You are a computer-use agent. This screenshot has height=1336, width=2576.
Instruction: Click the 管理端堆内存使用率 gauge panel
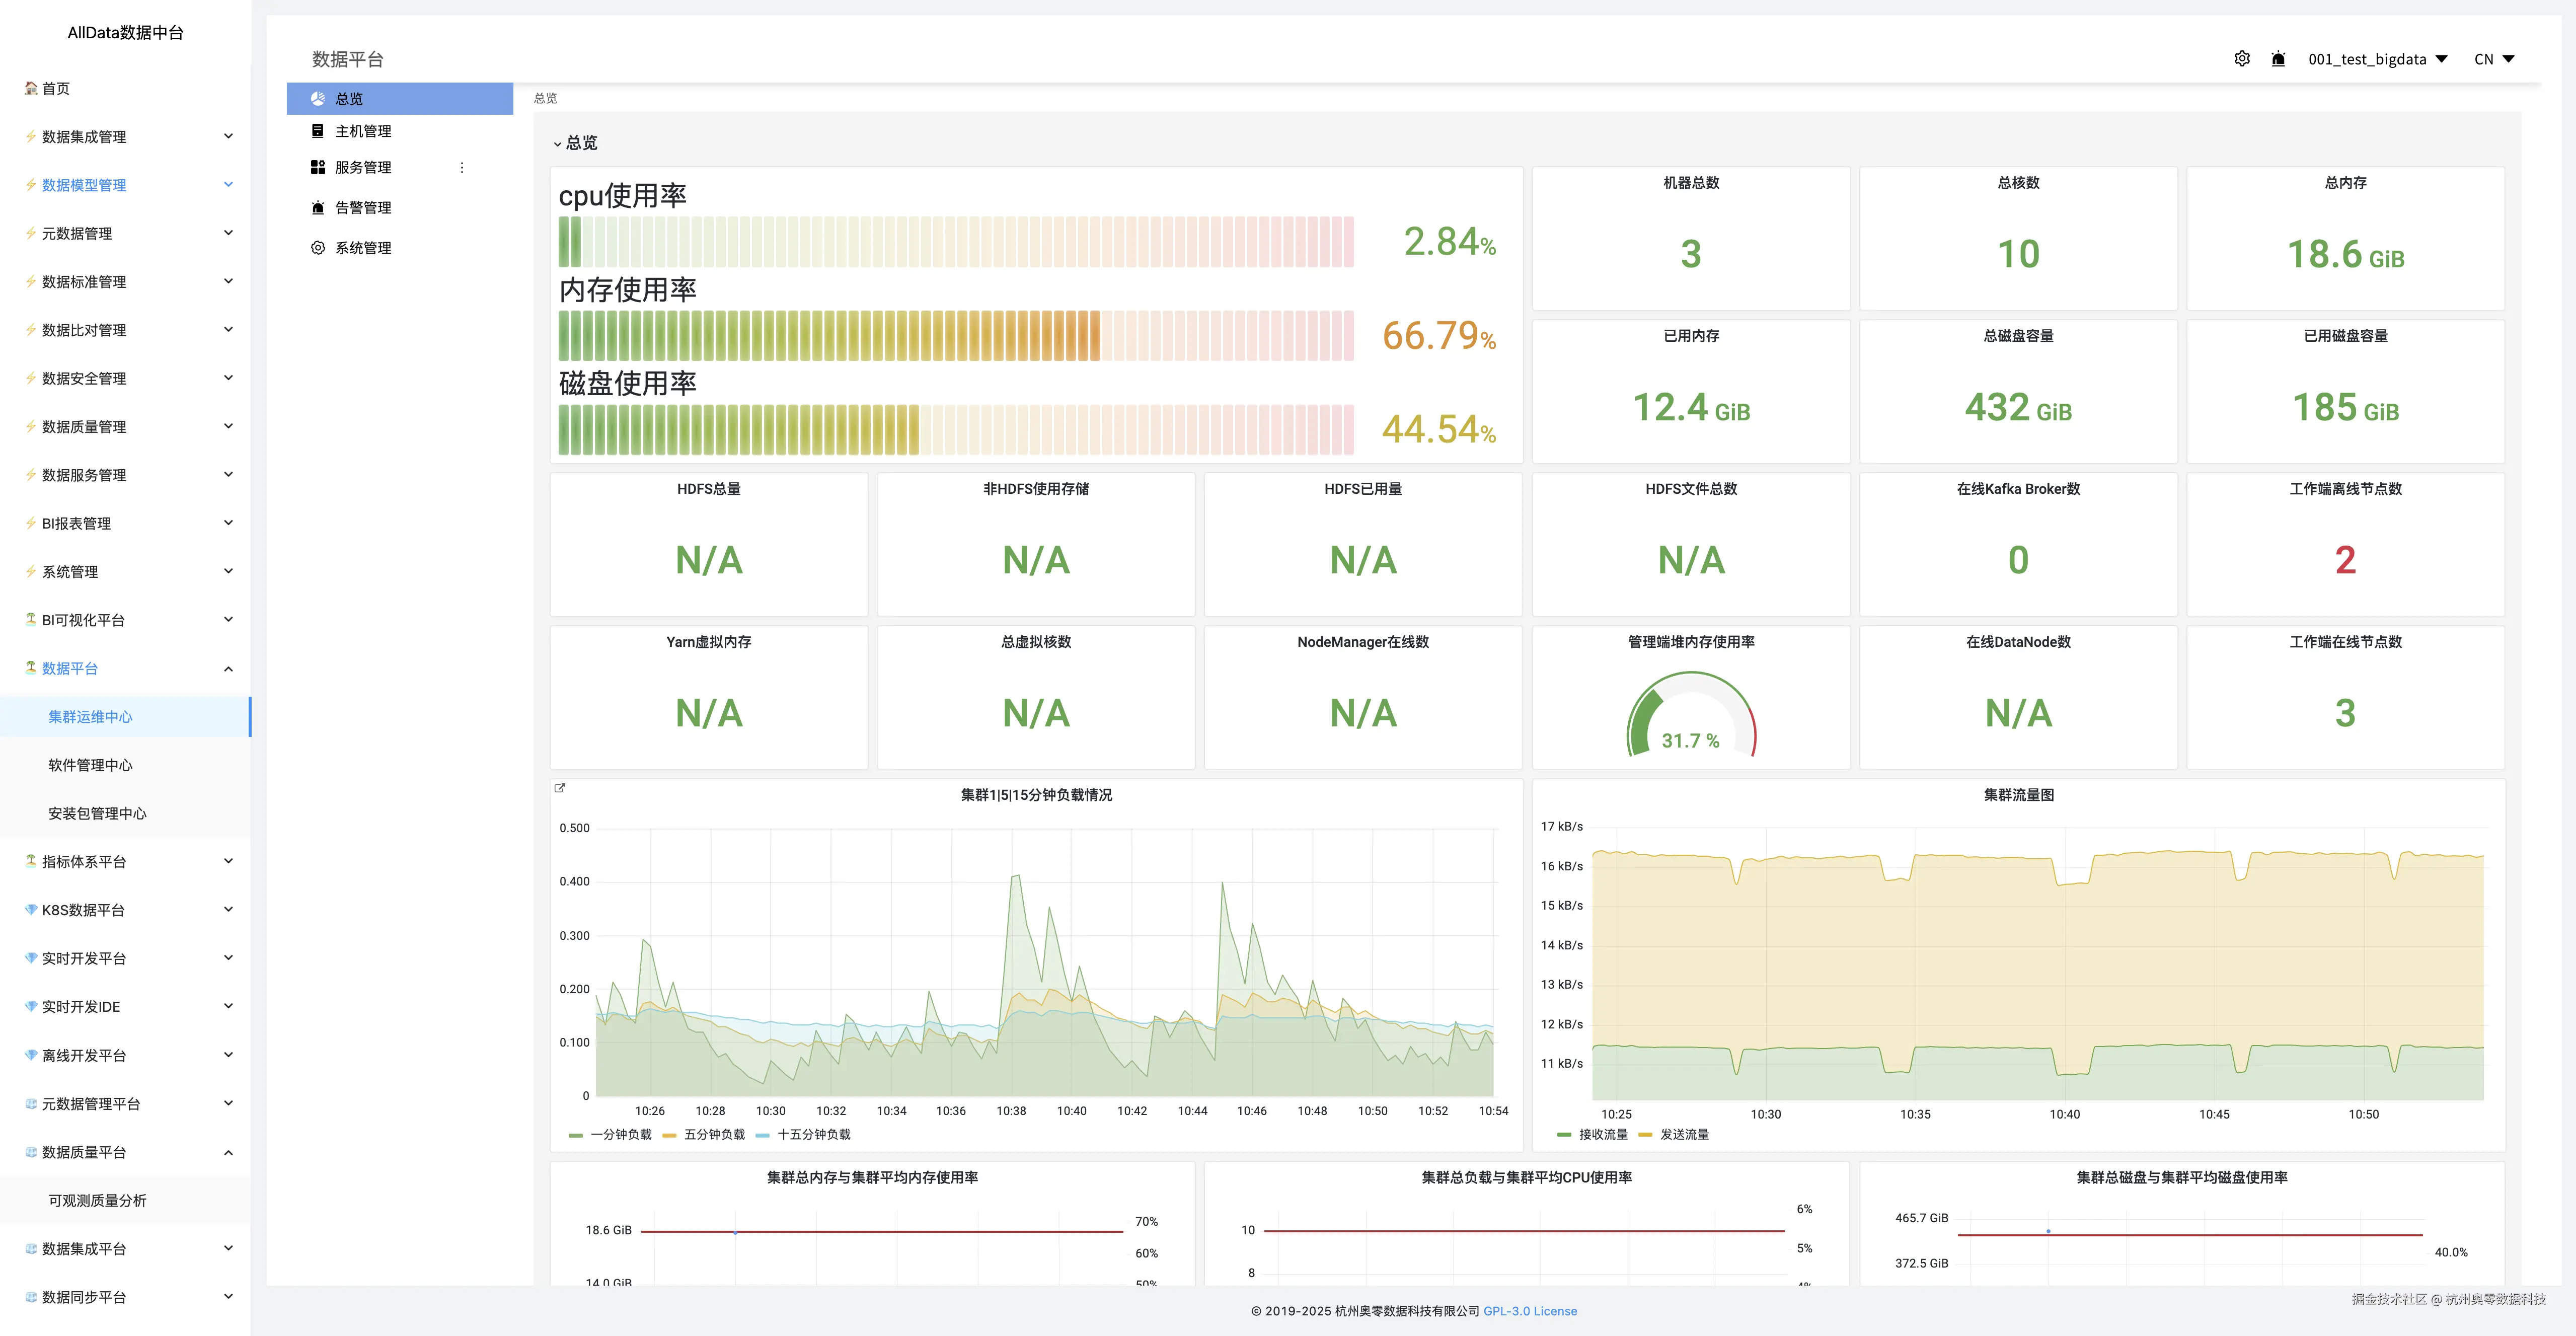1690,715
